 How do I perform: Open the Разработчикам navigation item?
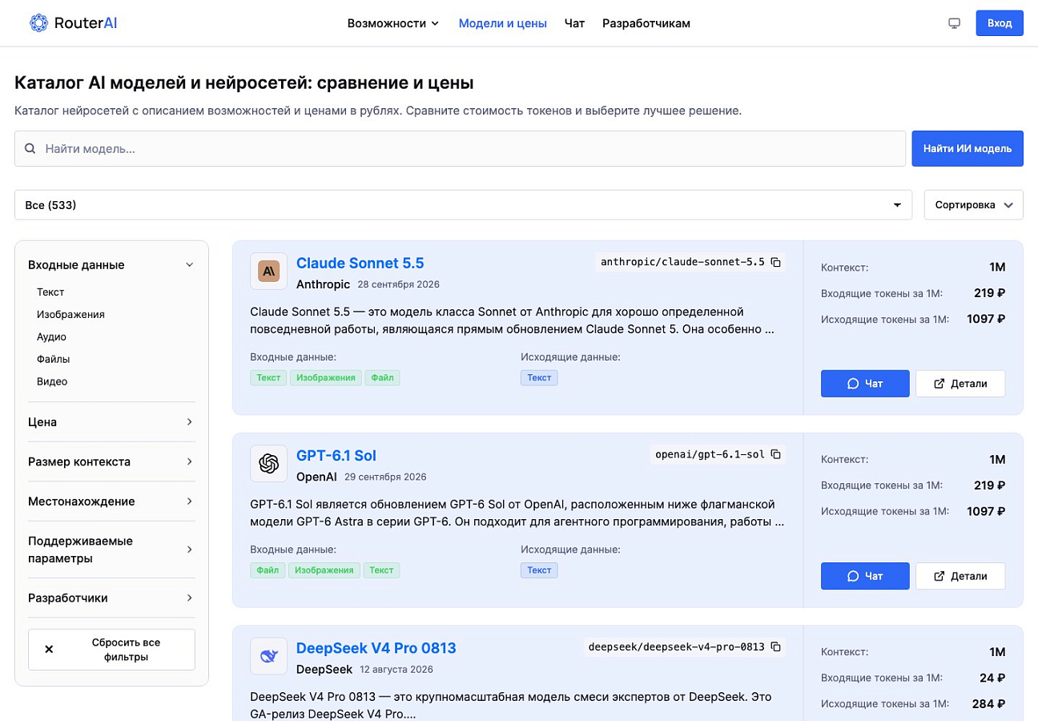[x=646, y=23]
